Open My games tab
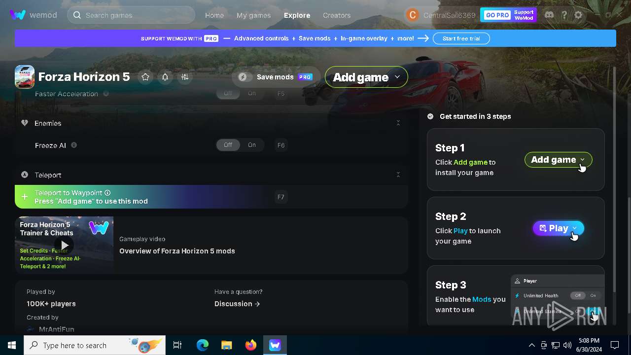 (253, 15)
